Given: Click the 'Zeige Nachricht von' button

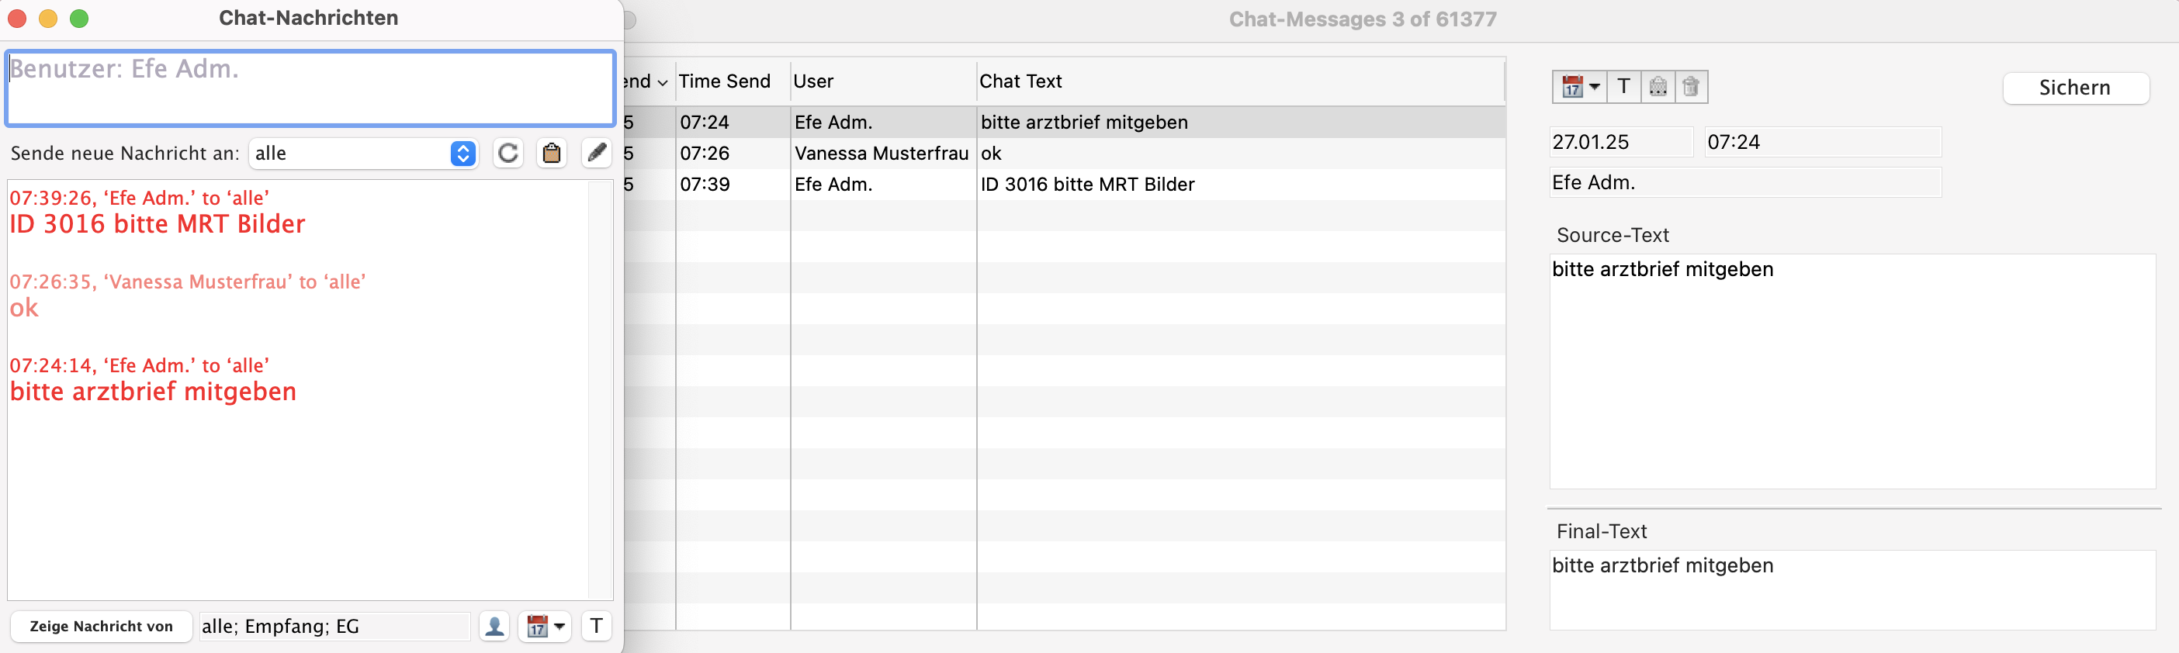Looking at the screenshot, I should pyautogui.click(x=101, y=626).
